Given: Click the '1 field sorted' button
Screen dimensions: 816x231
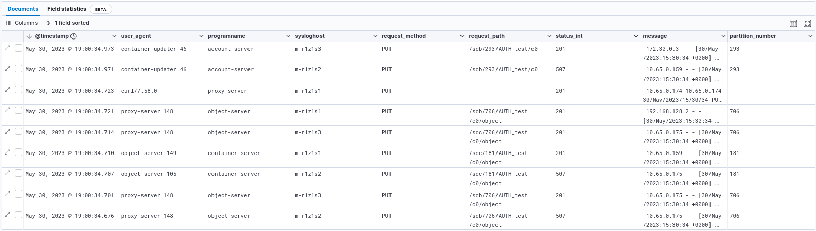Looking at the screenshot, I should click(x=67, y=23).
